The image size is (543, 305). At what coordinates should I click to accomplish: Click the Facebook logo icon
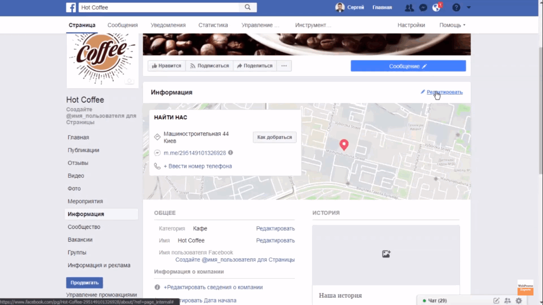71,7
